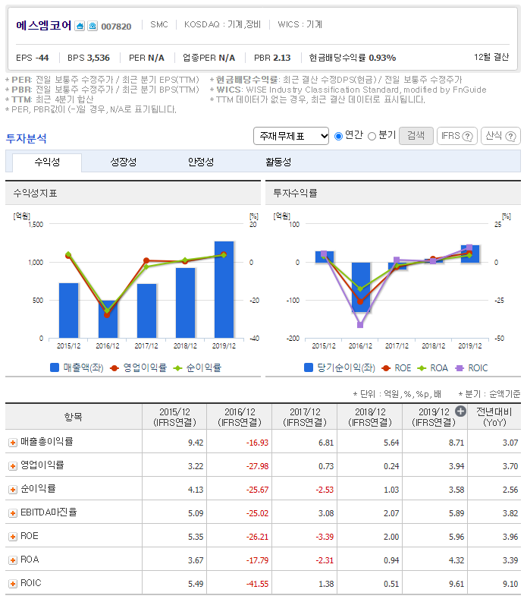Select the 분기 radio button

pyautogui.click(x=372, y=137)
